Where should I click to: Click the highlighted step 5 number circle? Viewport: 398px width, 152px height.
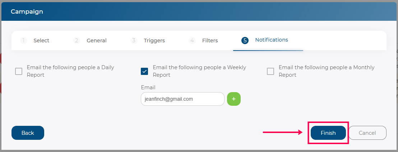(x=245, y=41)
